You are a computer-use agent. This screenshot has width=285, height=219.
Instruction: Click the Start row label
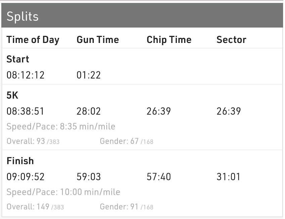[18, 59]
